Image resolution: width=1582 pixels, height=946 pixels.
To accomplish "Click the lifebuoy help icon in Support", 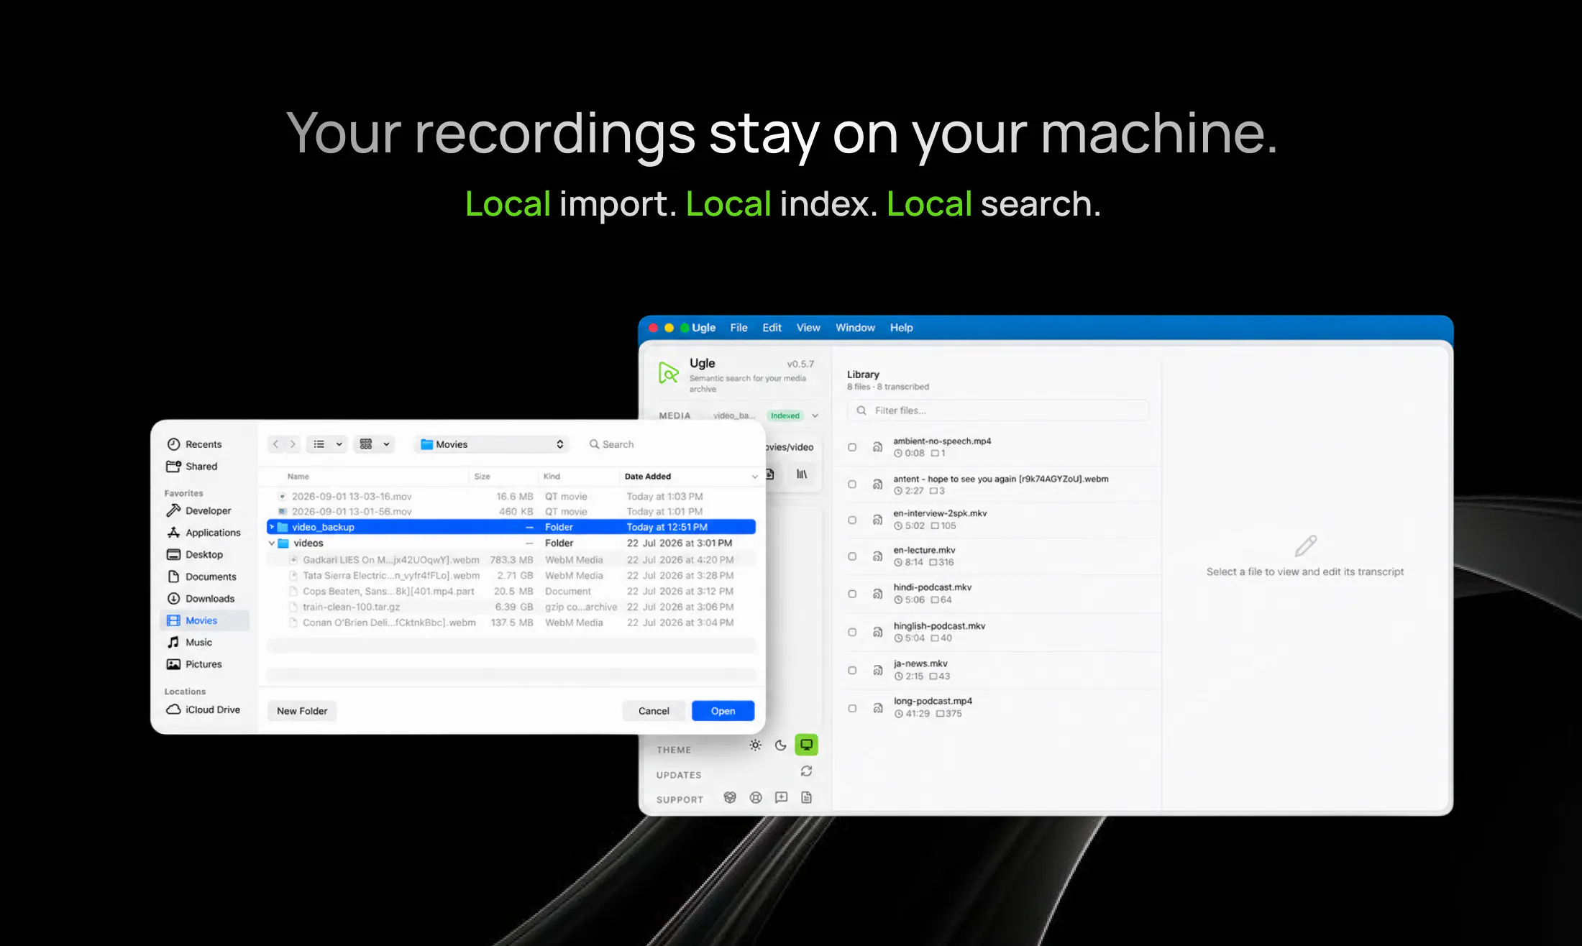I will (x=755, y=797).
